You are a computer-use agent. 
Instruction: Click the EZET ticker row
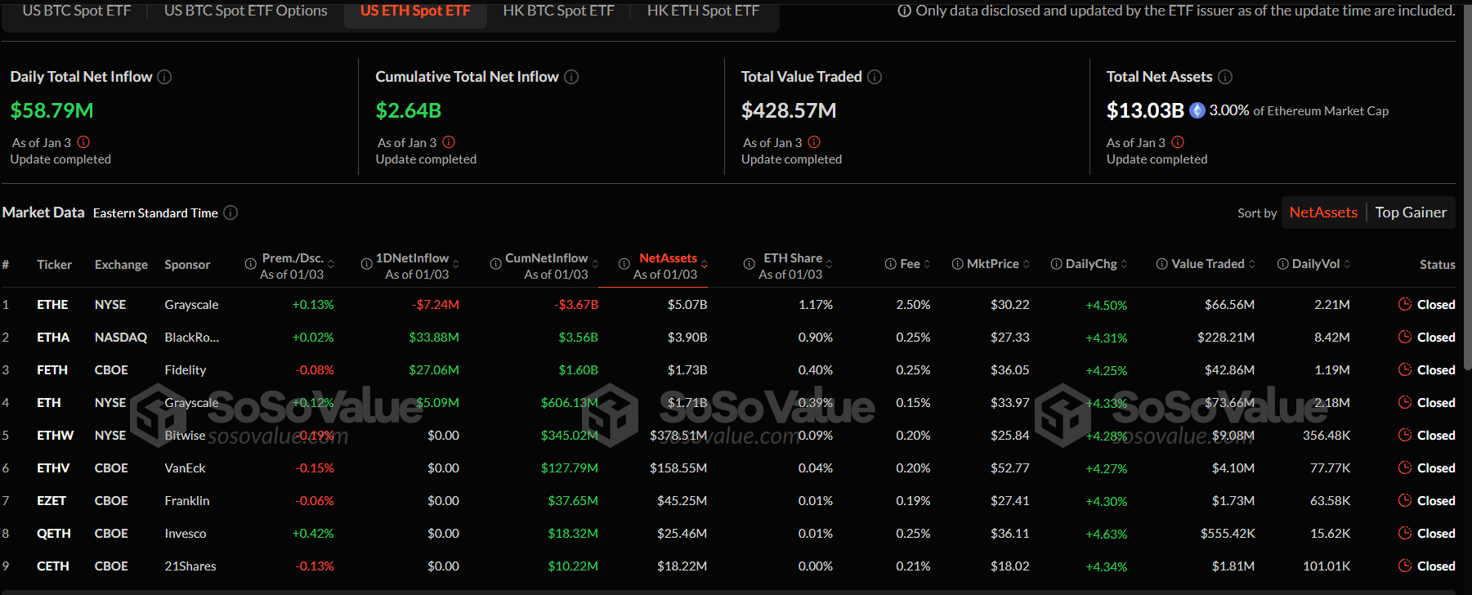(728, 500)
